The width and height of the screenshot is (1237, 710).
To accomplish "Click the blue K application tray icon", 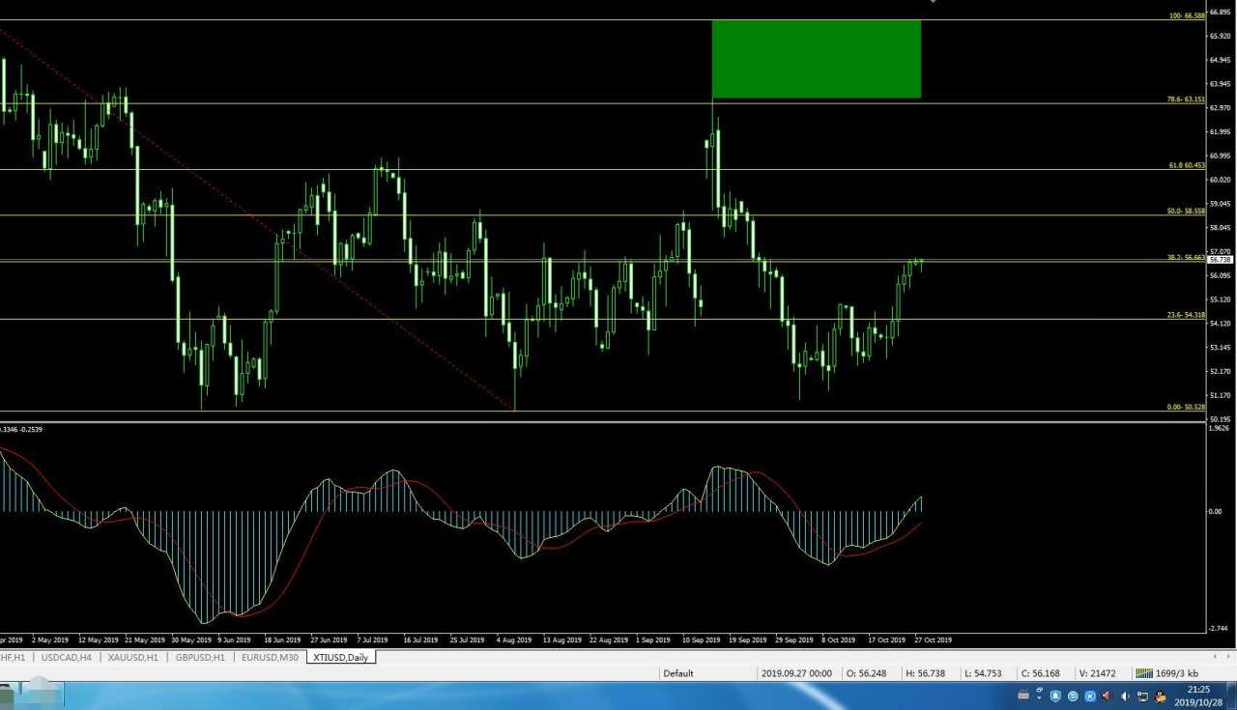I will [x=1090, y=696].
